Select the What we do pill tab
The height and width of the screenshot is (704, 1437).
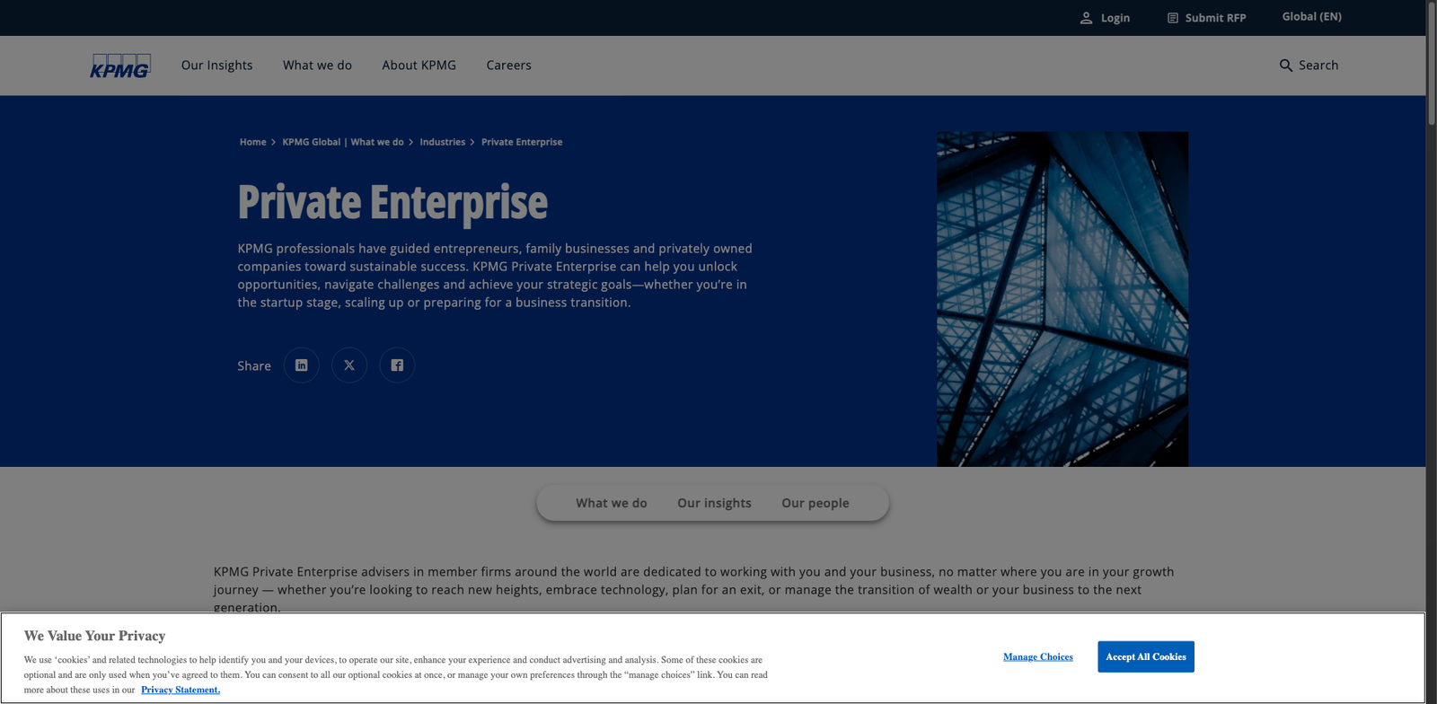(x=611, y=503)
